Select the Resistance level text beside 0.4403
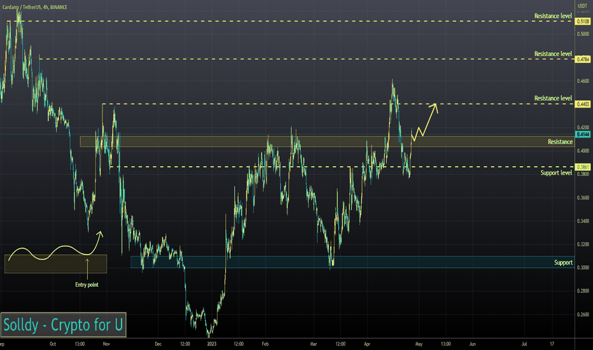This screenshot has width=593, height=350. click(x=553, y=99)
